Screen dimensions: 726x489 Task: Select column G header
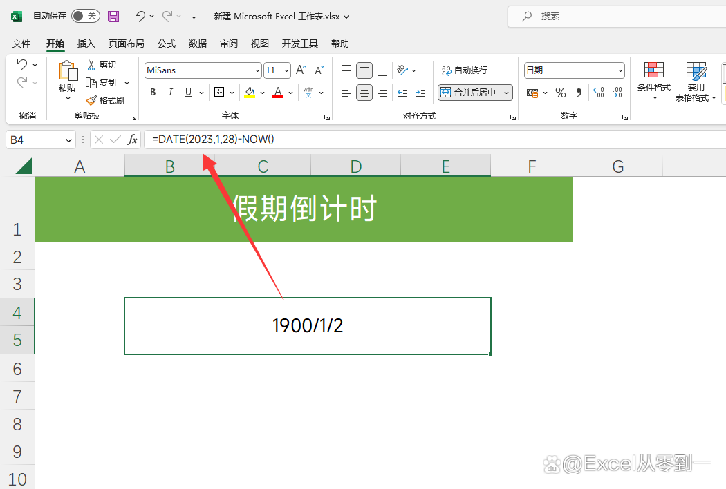tap(617, 166)
